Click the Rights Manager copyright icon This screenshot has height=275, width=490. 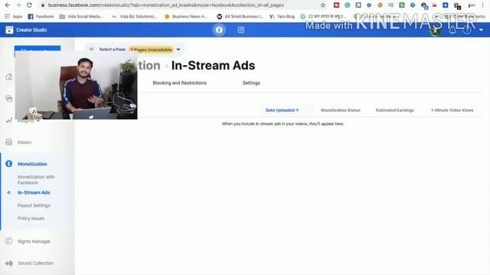tap(8, 241)
